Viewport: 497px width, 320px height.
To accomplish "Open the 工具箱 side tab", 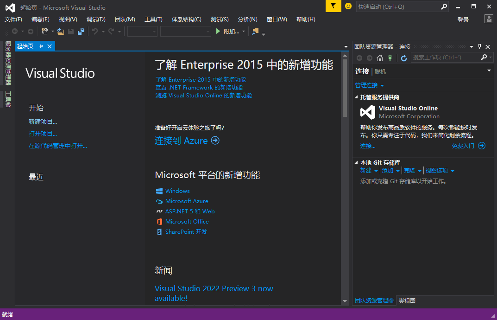I will [x=8, y=99].
